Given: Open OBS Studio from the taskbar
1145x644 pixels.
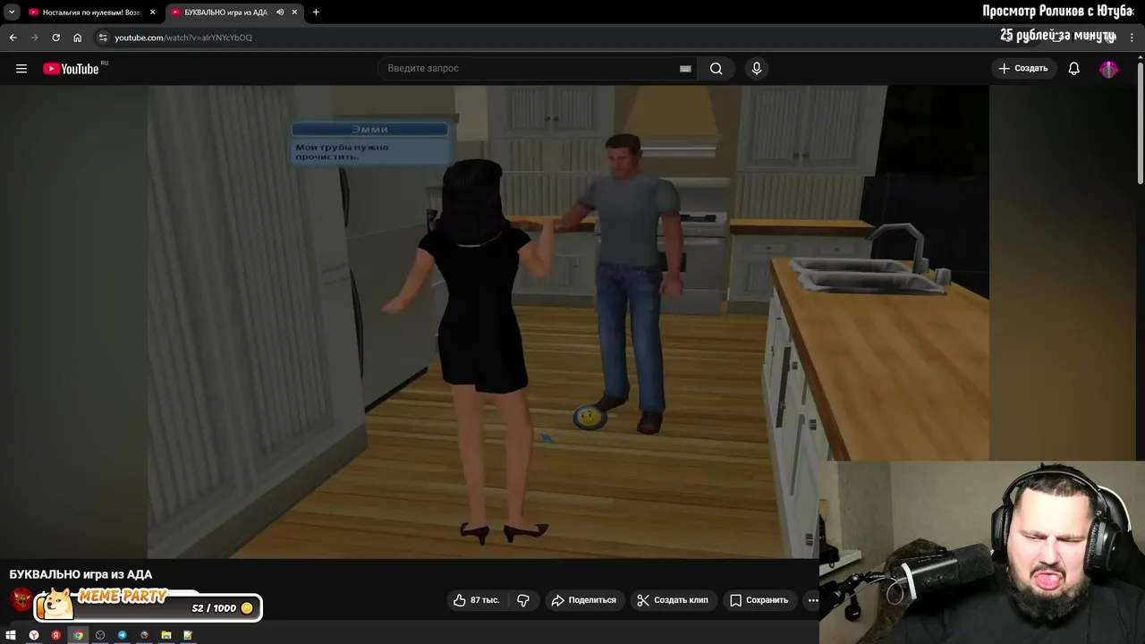Looking at the screenshot, I should pos(100,635).
